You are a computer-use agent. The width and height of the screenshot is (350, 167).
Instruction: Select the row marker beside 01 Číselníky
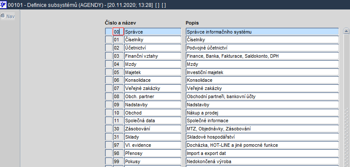(109, 40)
